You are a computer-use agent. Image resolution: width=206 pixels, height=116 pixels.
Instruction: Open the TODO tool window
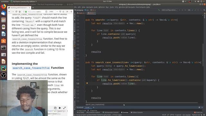[80, 112]
